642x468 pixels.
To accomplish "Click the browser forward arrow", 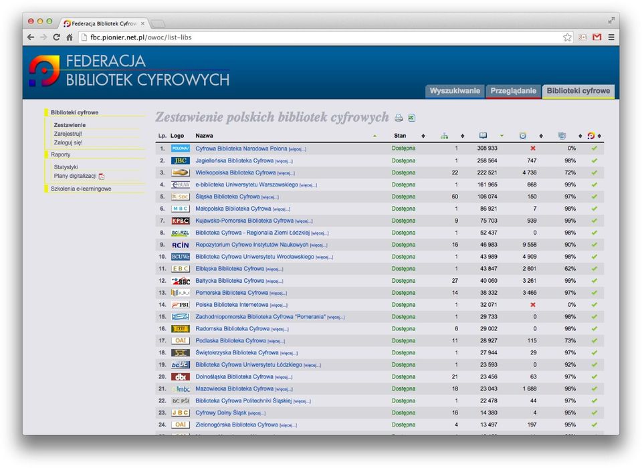I will coord(43,37).
